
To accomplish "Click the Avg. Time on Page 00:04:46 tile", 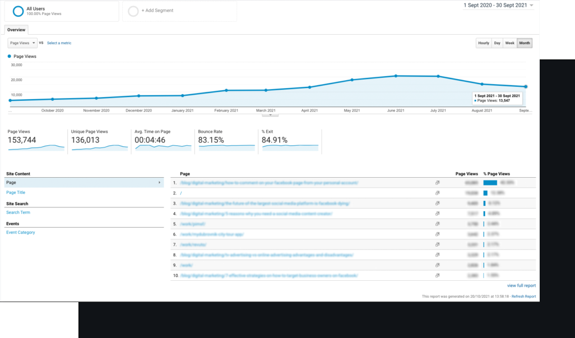I will coord(163,141).
